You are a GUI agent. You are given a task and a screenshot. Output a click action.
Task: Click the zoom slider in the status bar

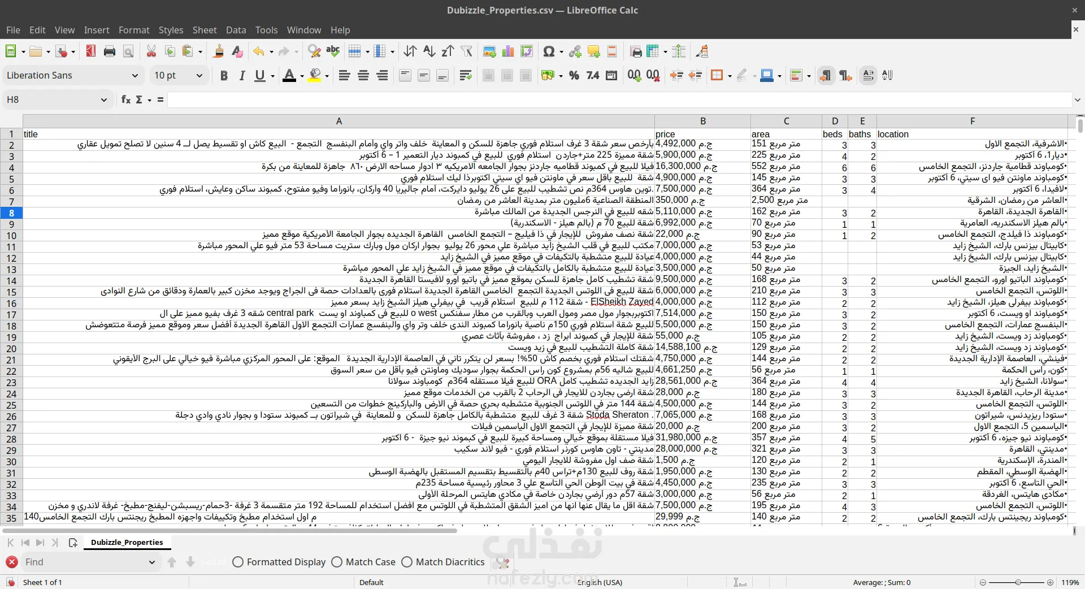pyautogui.click(x=1017, y=582)
